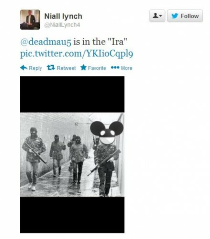
Task: Click the Retweet text label
Action: click(x=66, y=68)
